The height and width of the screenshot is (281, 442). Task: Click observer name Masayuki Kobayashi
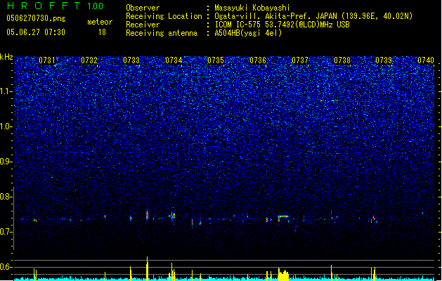(252, 8)
